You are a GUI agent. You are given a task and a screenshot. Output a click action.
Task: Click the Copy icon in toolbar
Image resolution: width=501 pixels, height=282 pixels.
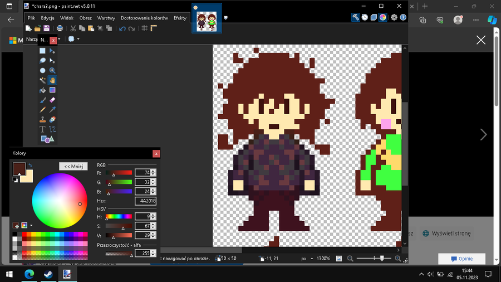[x=82, y=28]
